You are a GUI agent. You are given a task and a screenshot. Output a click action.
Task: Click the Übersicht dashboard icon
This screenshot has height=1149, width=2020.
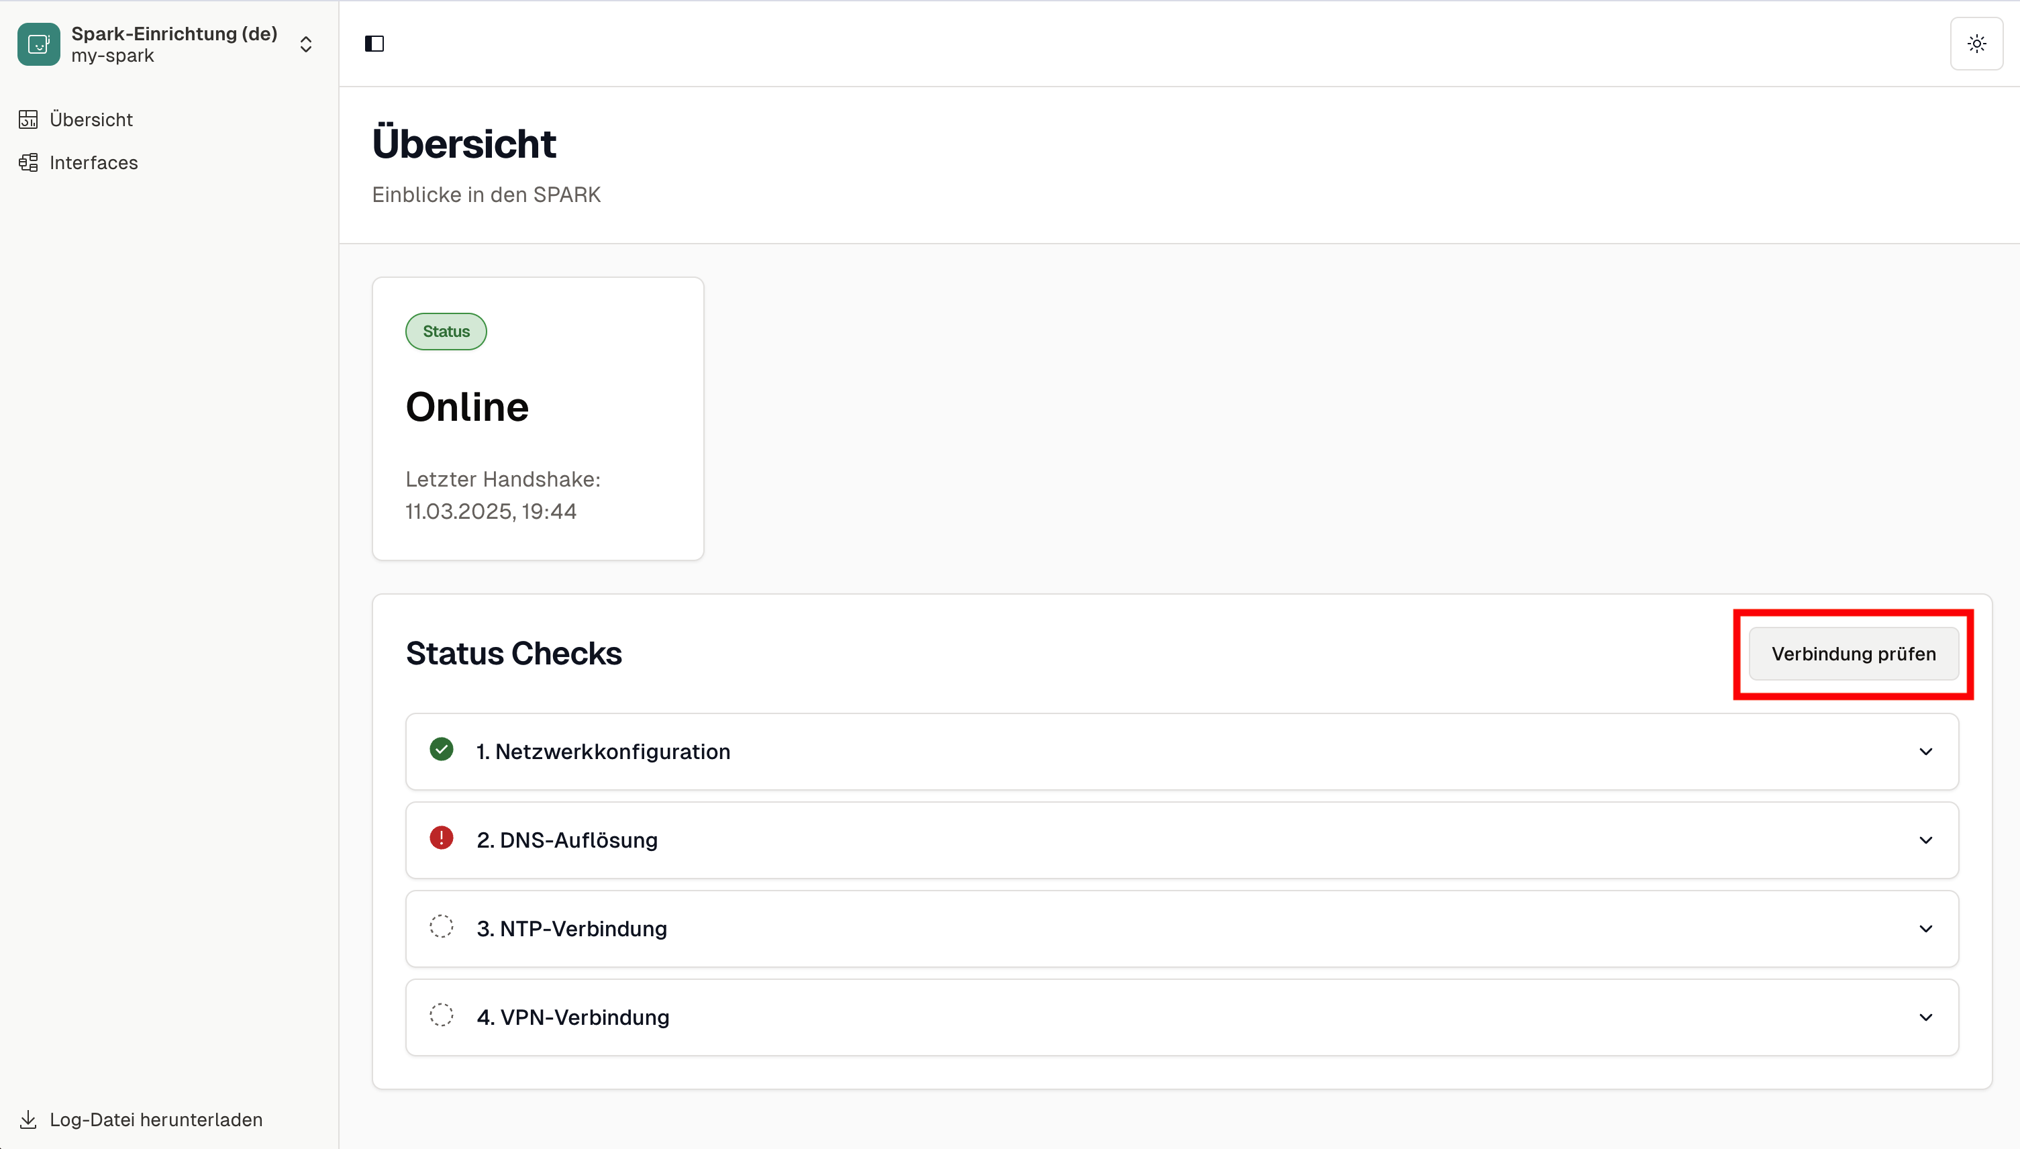tap(28, 119)
